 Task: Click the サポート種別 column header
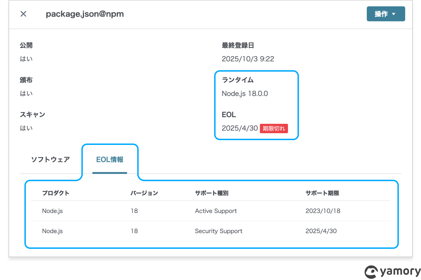tap(212, 193)
